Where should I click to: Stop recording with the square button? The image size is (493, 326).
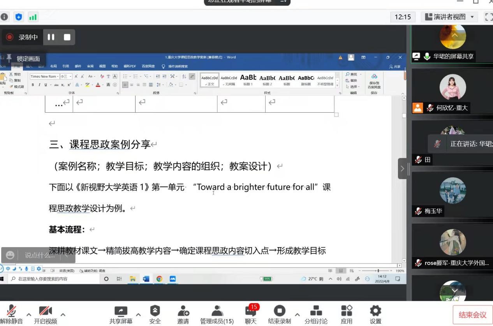click(x=67, y=37)
